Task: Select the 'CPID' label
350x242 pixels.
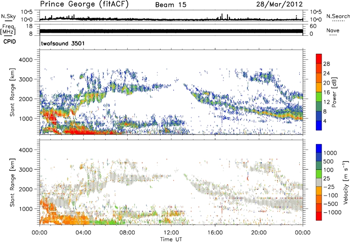Action: [x=10, y=41]
